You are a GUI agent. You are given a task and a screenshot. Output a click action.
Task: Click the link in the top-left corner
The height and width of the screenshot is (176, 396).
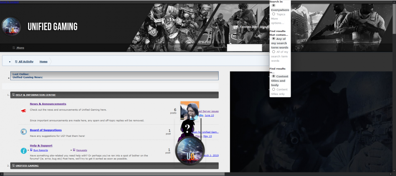9,2
